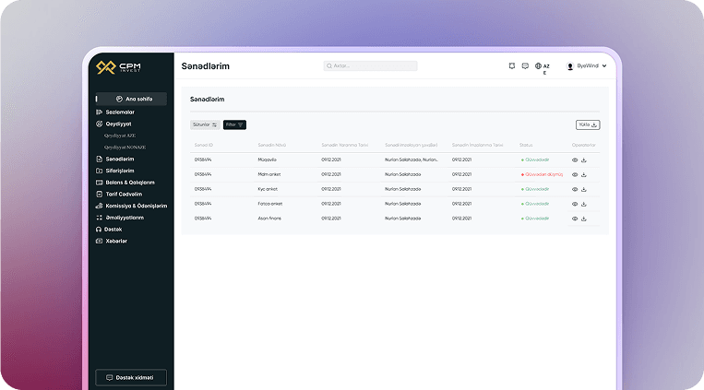View Müqavilə document via eye icon
Viewport: 704px width, 390px height.
pos(575,160)
